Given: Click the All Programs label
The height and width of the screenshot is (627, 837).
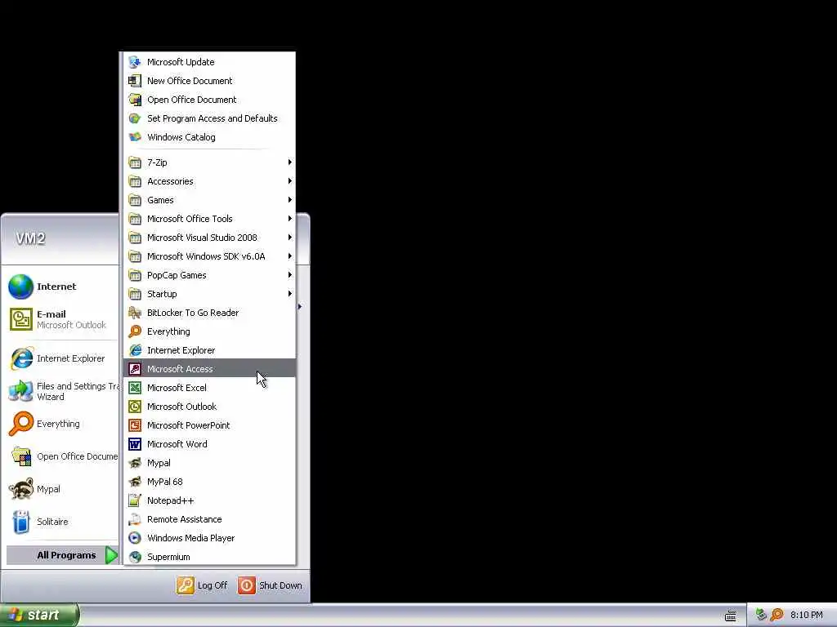Looking at the screenshot, I should click(x=66, y=555).
